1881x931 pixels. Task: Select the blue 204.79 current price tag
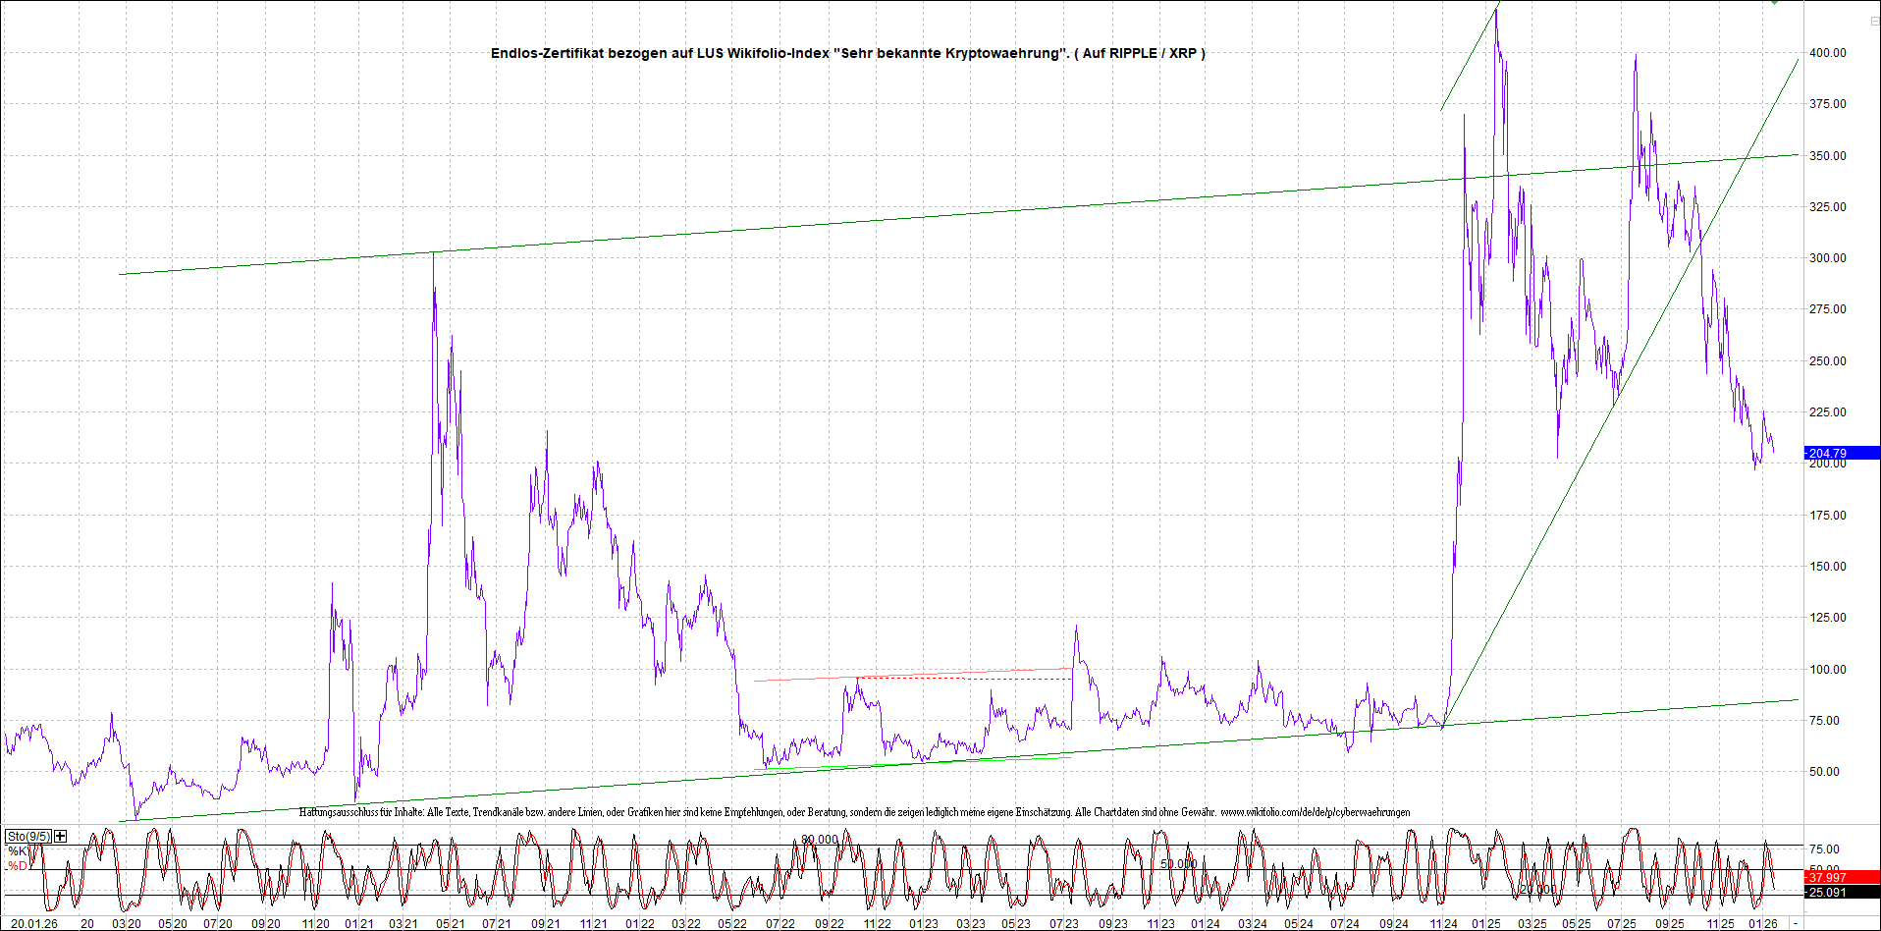coord(1841,454)
